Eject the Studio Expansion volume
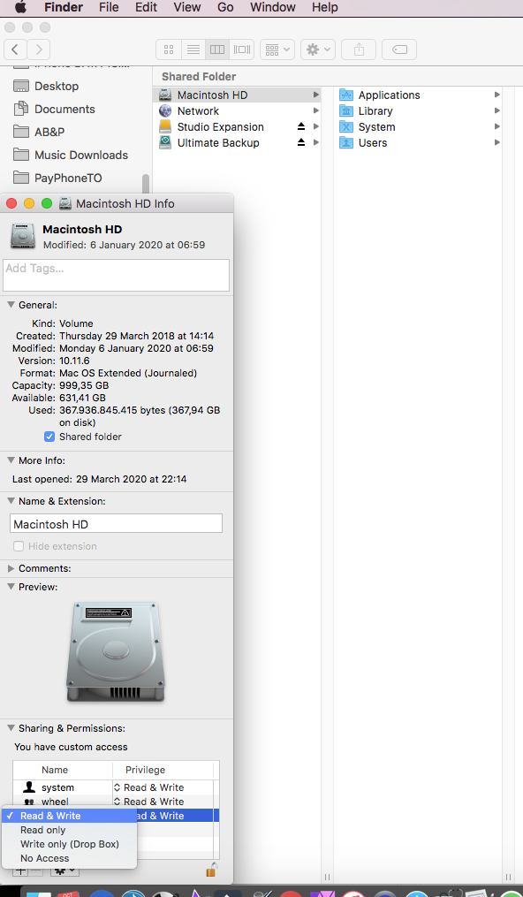This screenshot has height=897, width=523. coord(301,127)
